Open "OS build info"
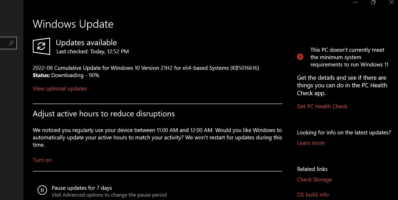 [x=313, y=195]
